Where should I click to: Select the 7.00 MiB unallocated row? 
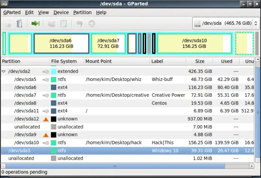pyautogui.click(x=127, y=127)
